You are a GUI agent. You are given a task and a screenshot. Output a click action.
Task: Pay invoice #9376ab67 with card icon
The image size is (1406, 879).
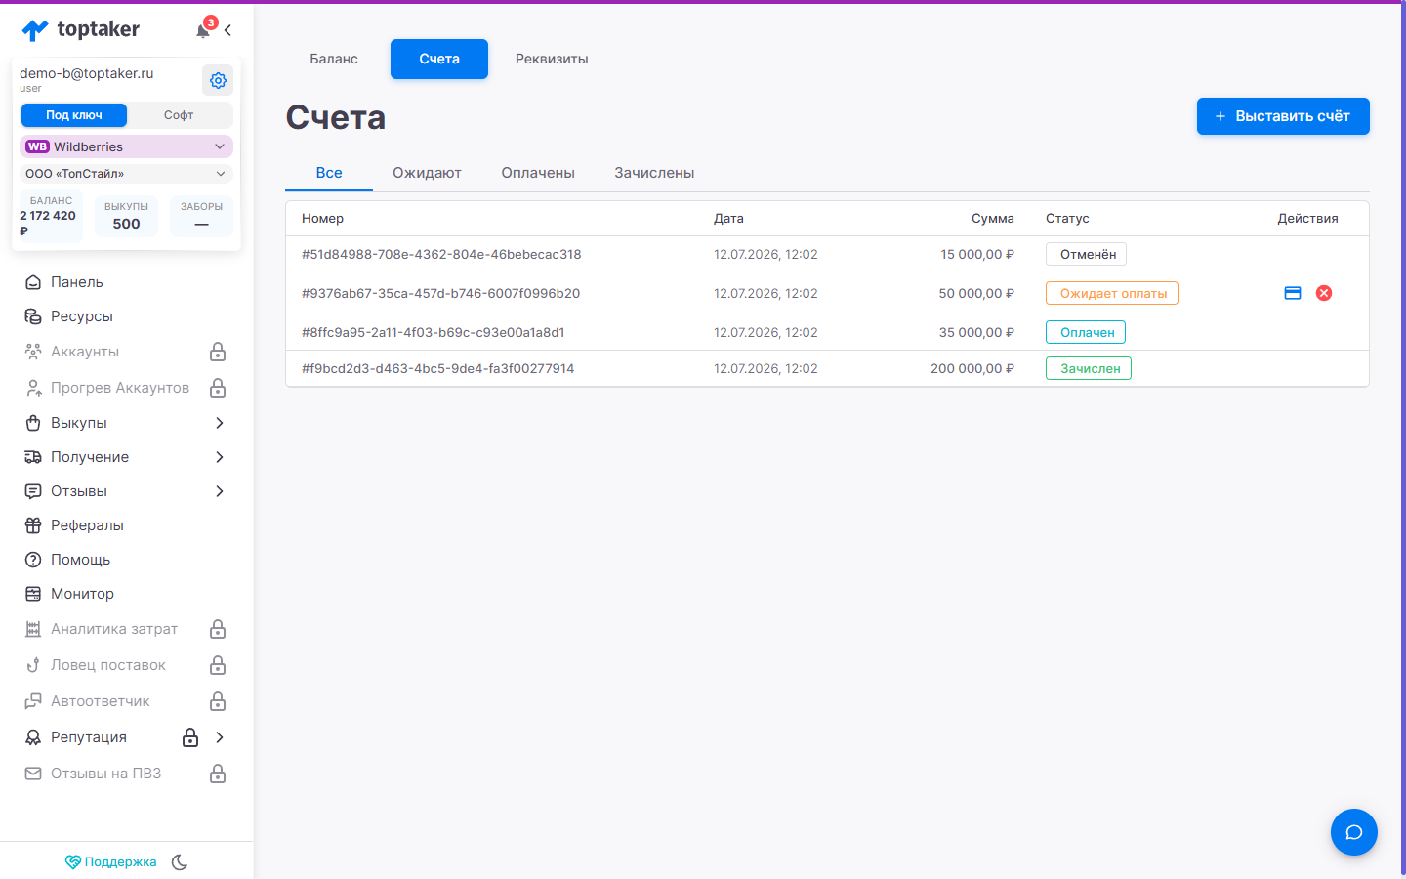point(1293,293)
